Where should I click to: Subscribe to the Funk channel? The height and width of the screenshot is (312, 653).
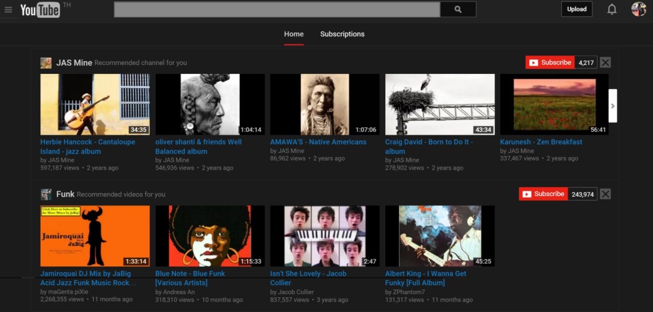point(543,194)
